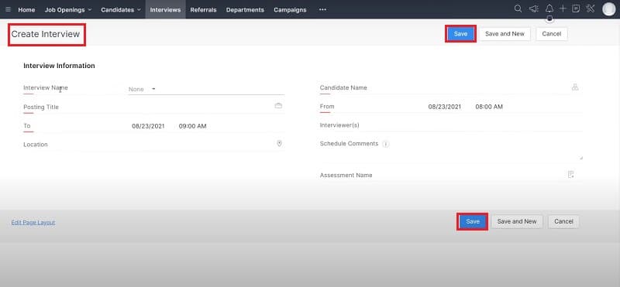Click the bottom Save button

tap(473, 221)
